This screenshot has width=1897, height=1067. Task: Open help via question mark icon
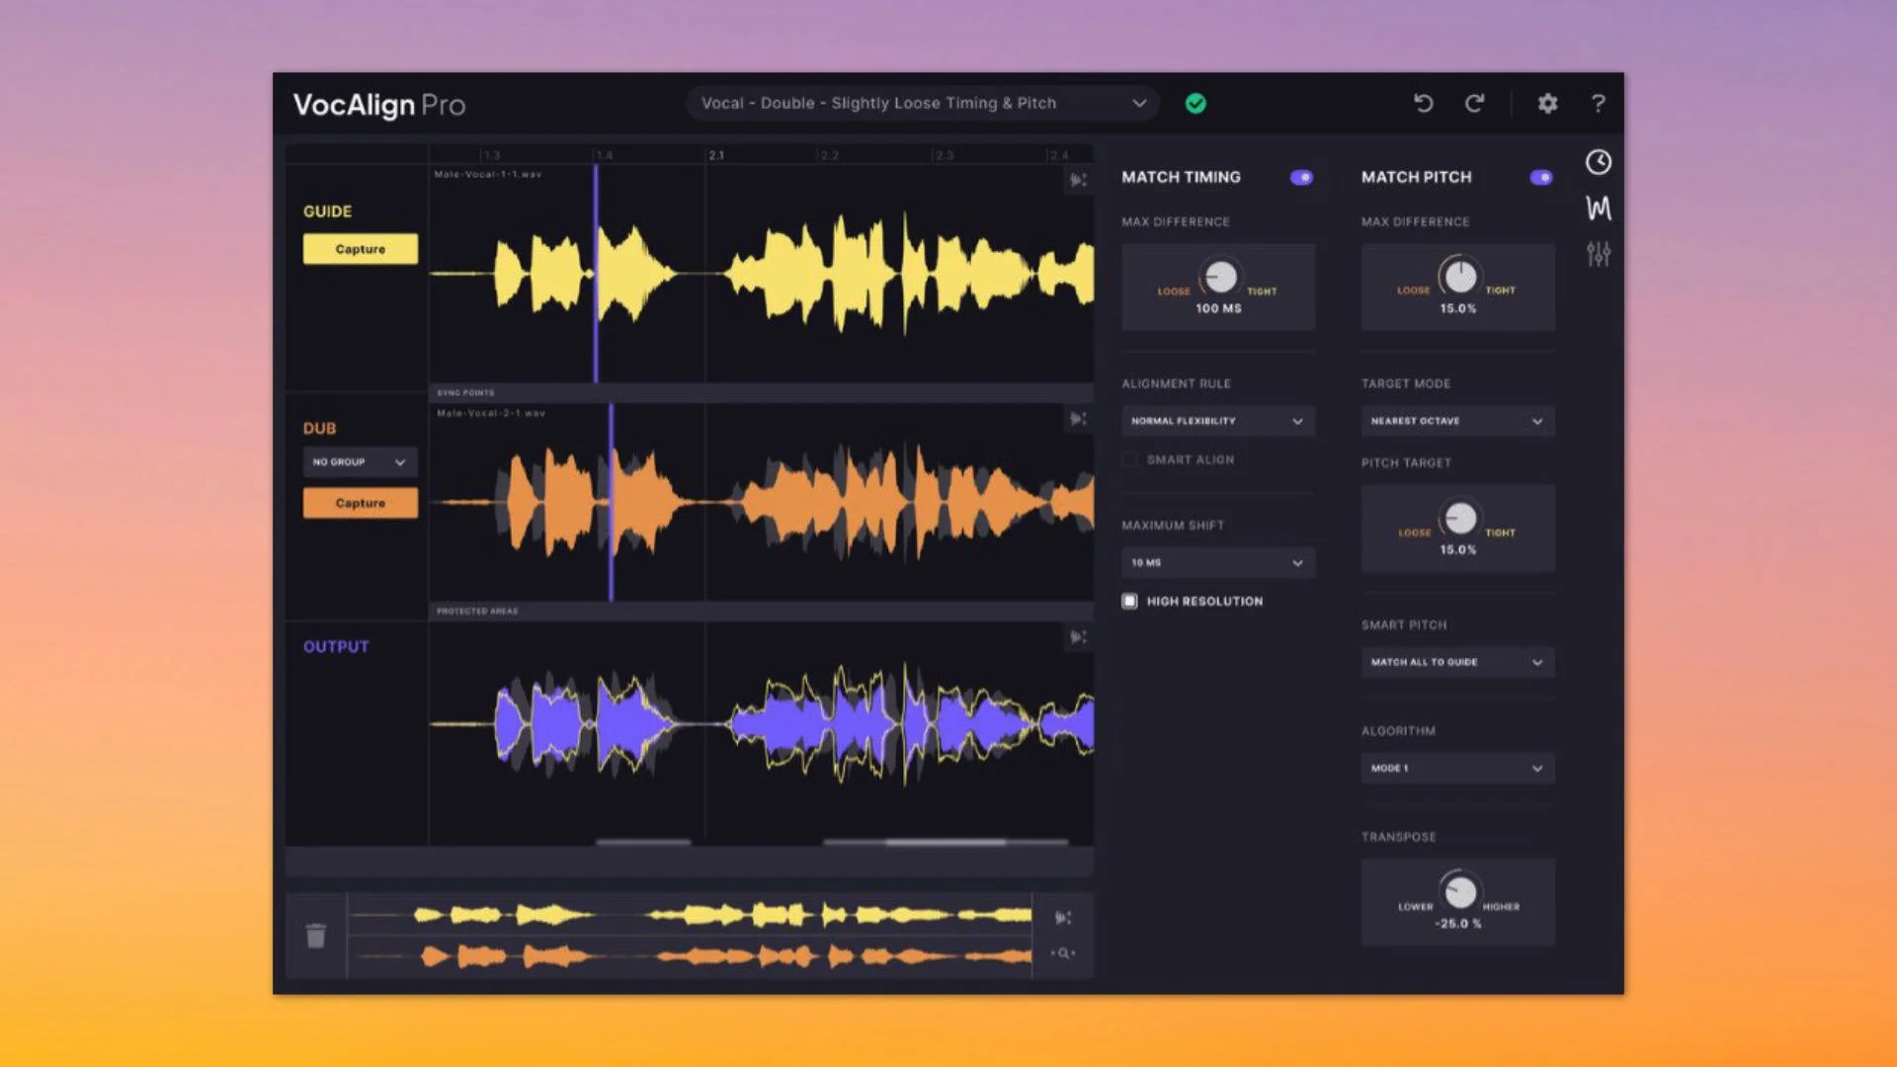pos(1598,103)
